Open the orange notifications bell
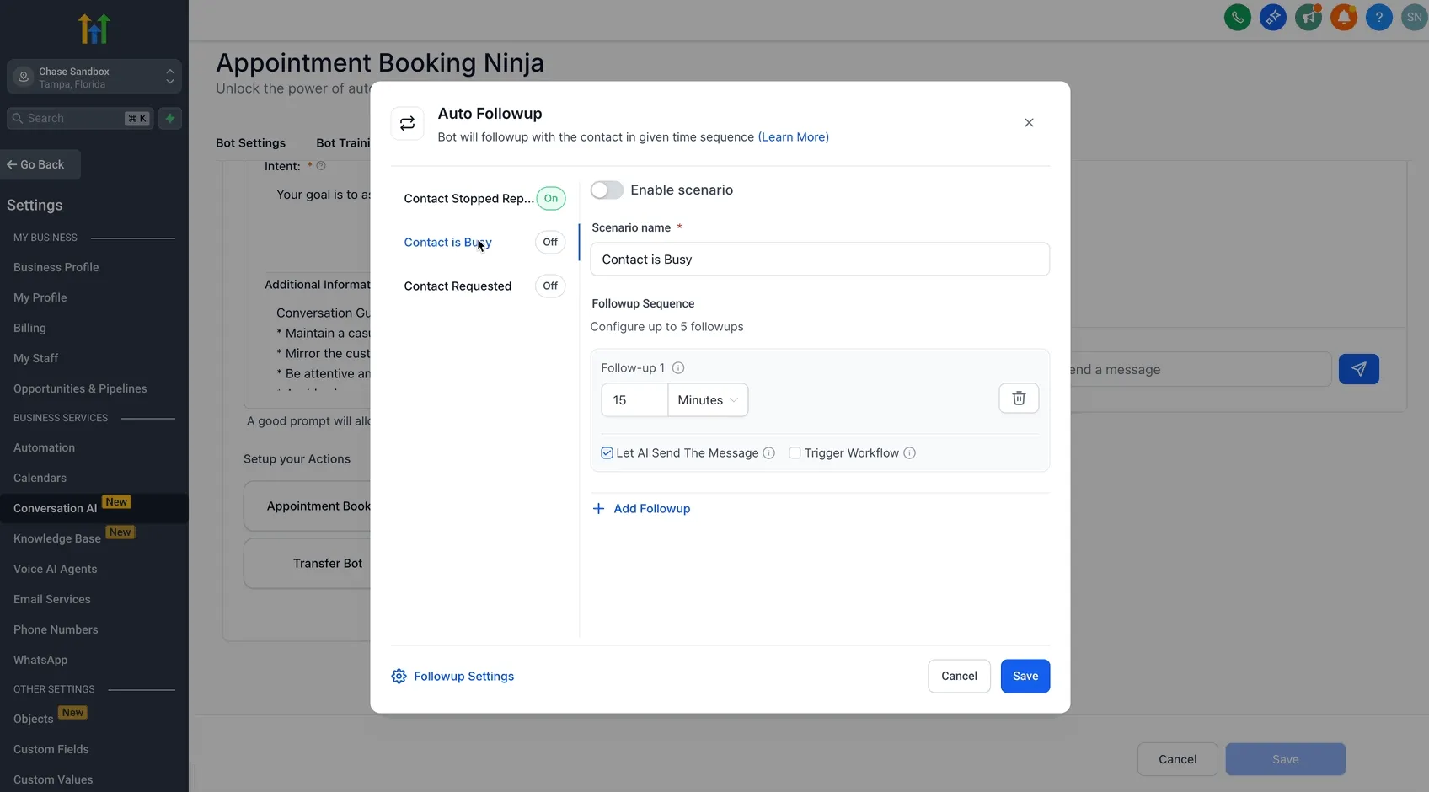1429x792 pixels. click(x=1343, y=17)
